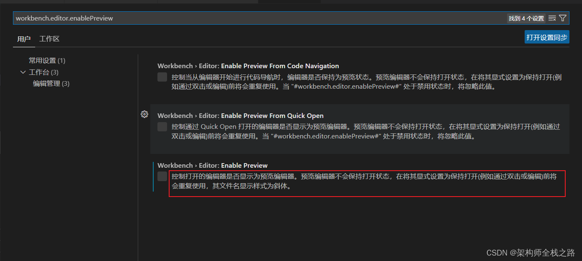Collapse the 工作台 tree section

[x=23, y=72]
